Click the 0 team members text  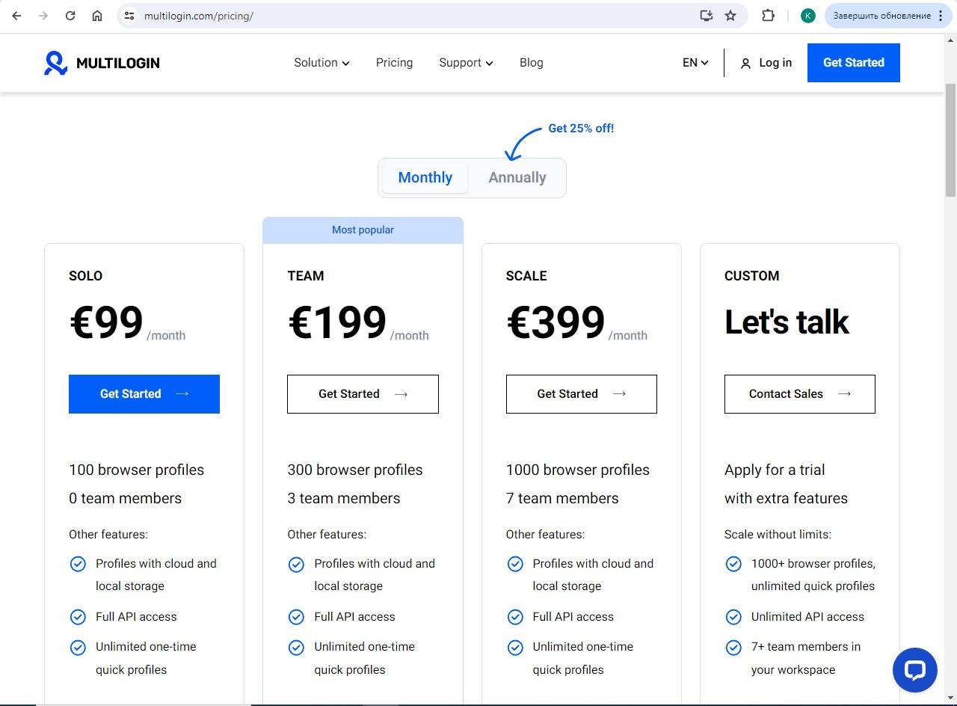pos(125,499)
